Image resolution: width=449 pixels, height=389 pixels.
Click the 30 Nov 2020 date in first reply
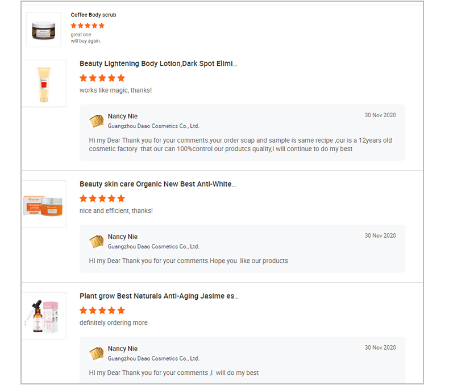380,115
